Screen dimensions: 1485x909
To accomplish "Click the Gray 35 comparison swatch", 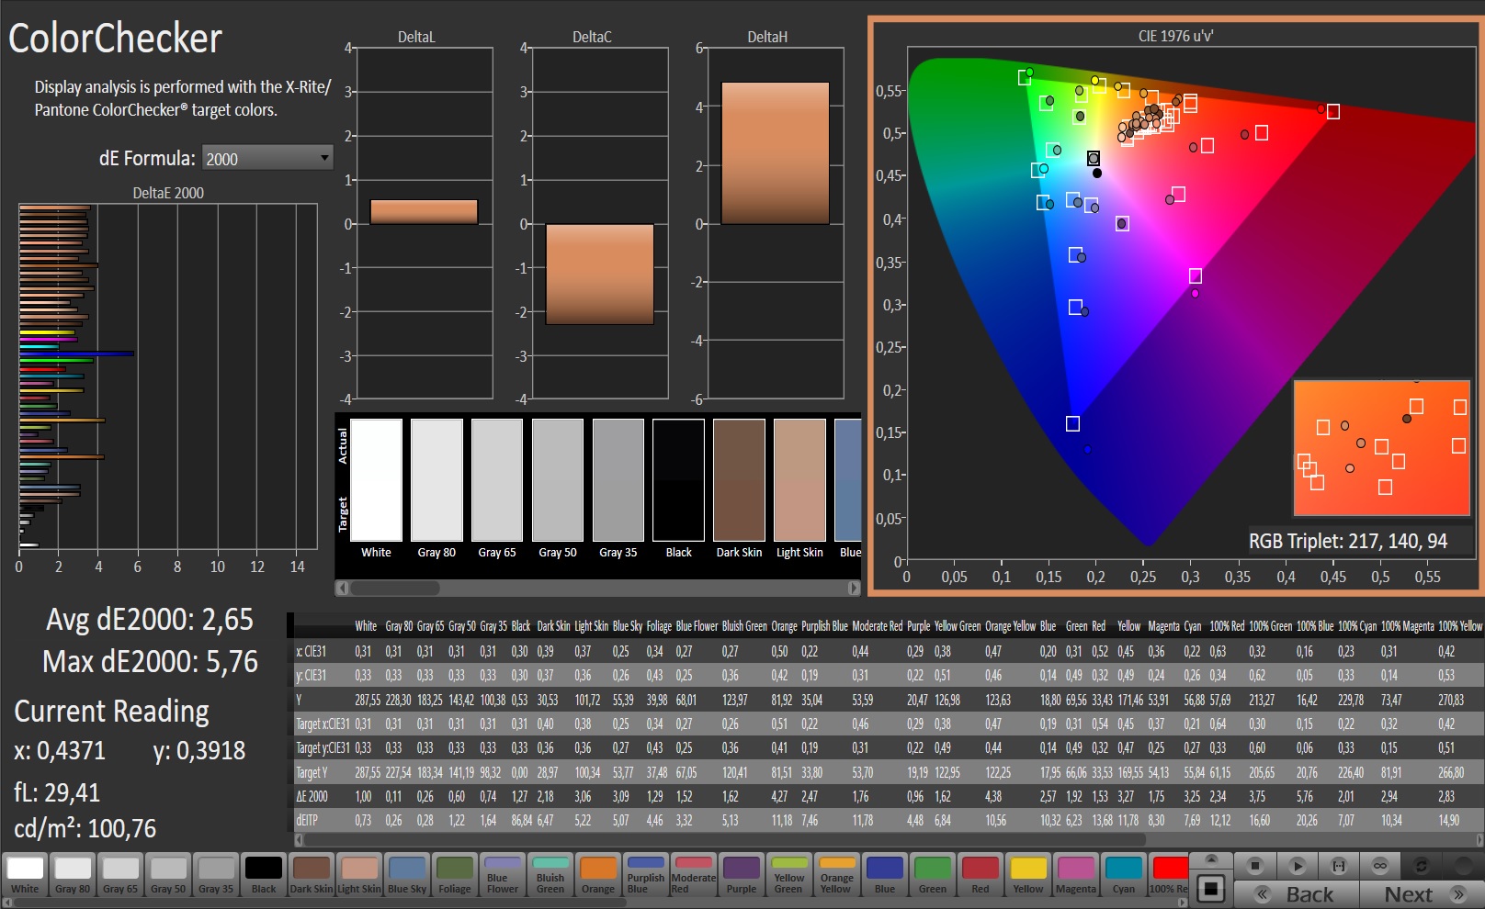I will click(x=618, y=480).
